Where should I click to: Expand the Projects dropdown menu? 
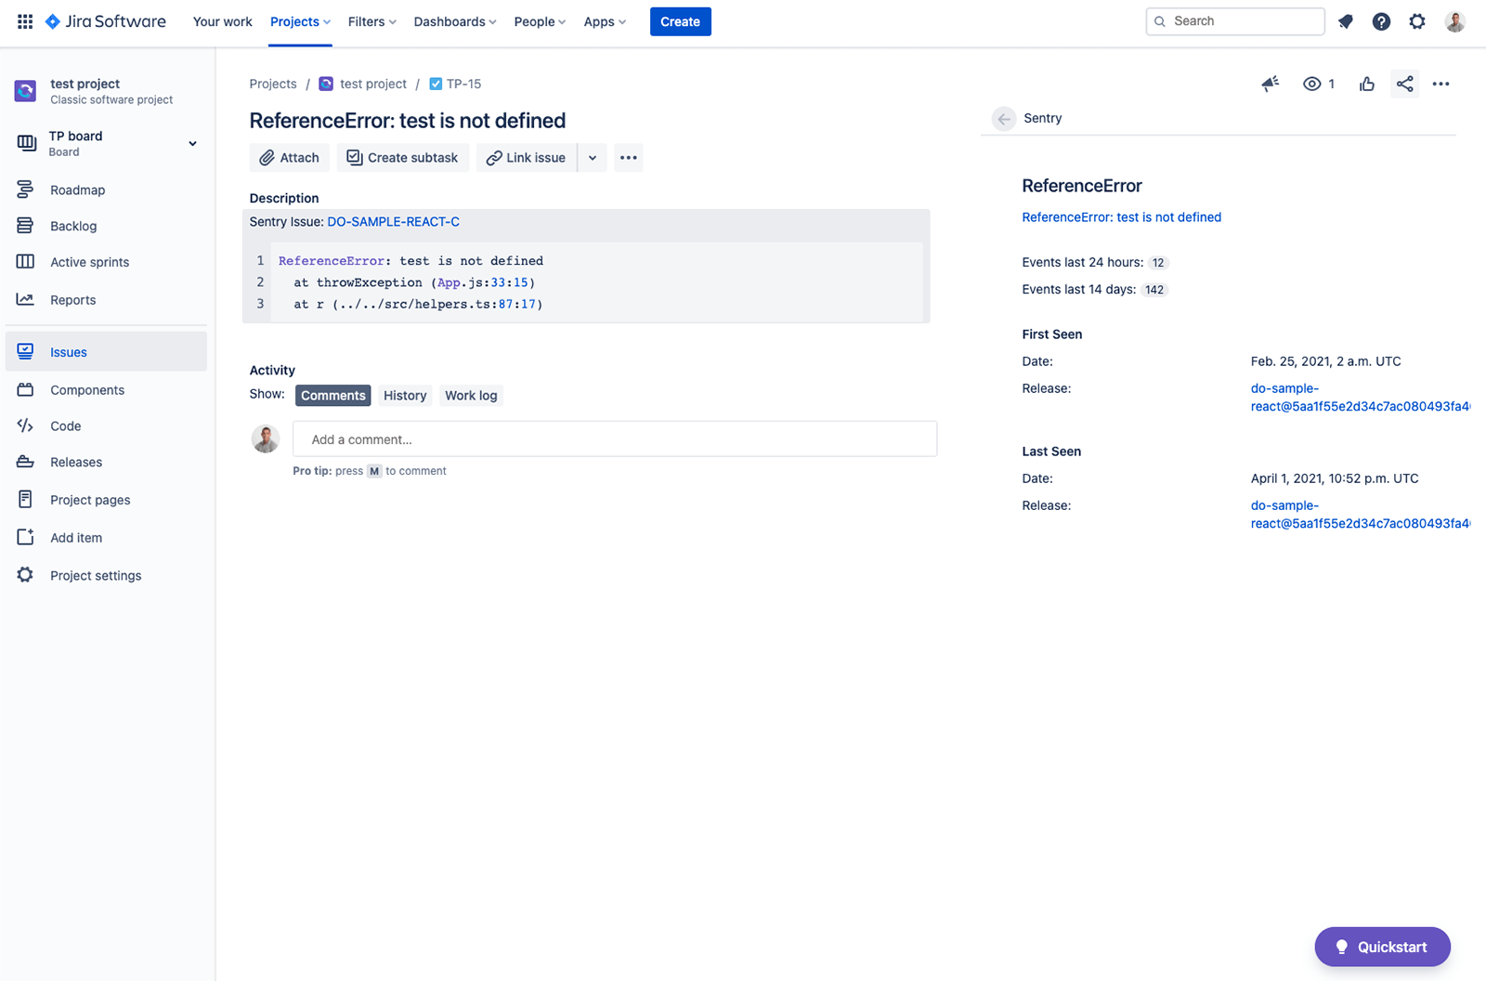(x=299, y=21)
